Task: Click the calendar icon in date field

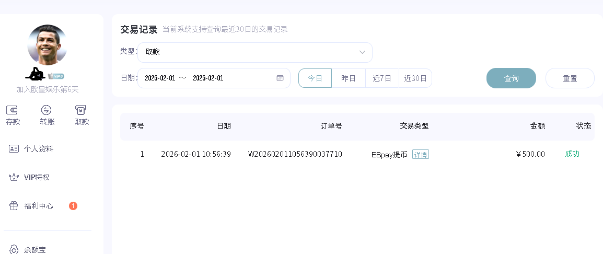Action: [280, 78]
